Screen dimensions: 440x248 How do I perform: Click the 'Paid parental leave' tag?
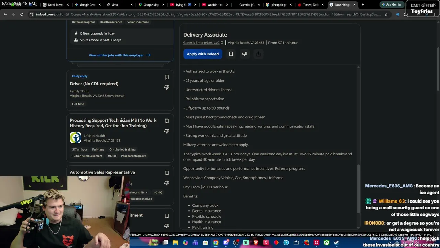133,156
